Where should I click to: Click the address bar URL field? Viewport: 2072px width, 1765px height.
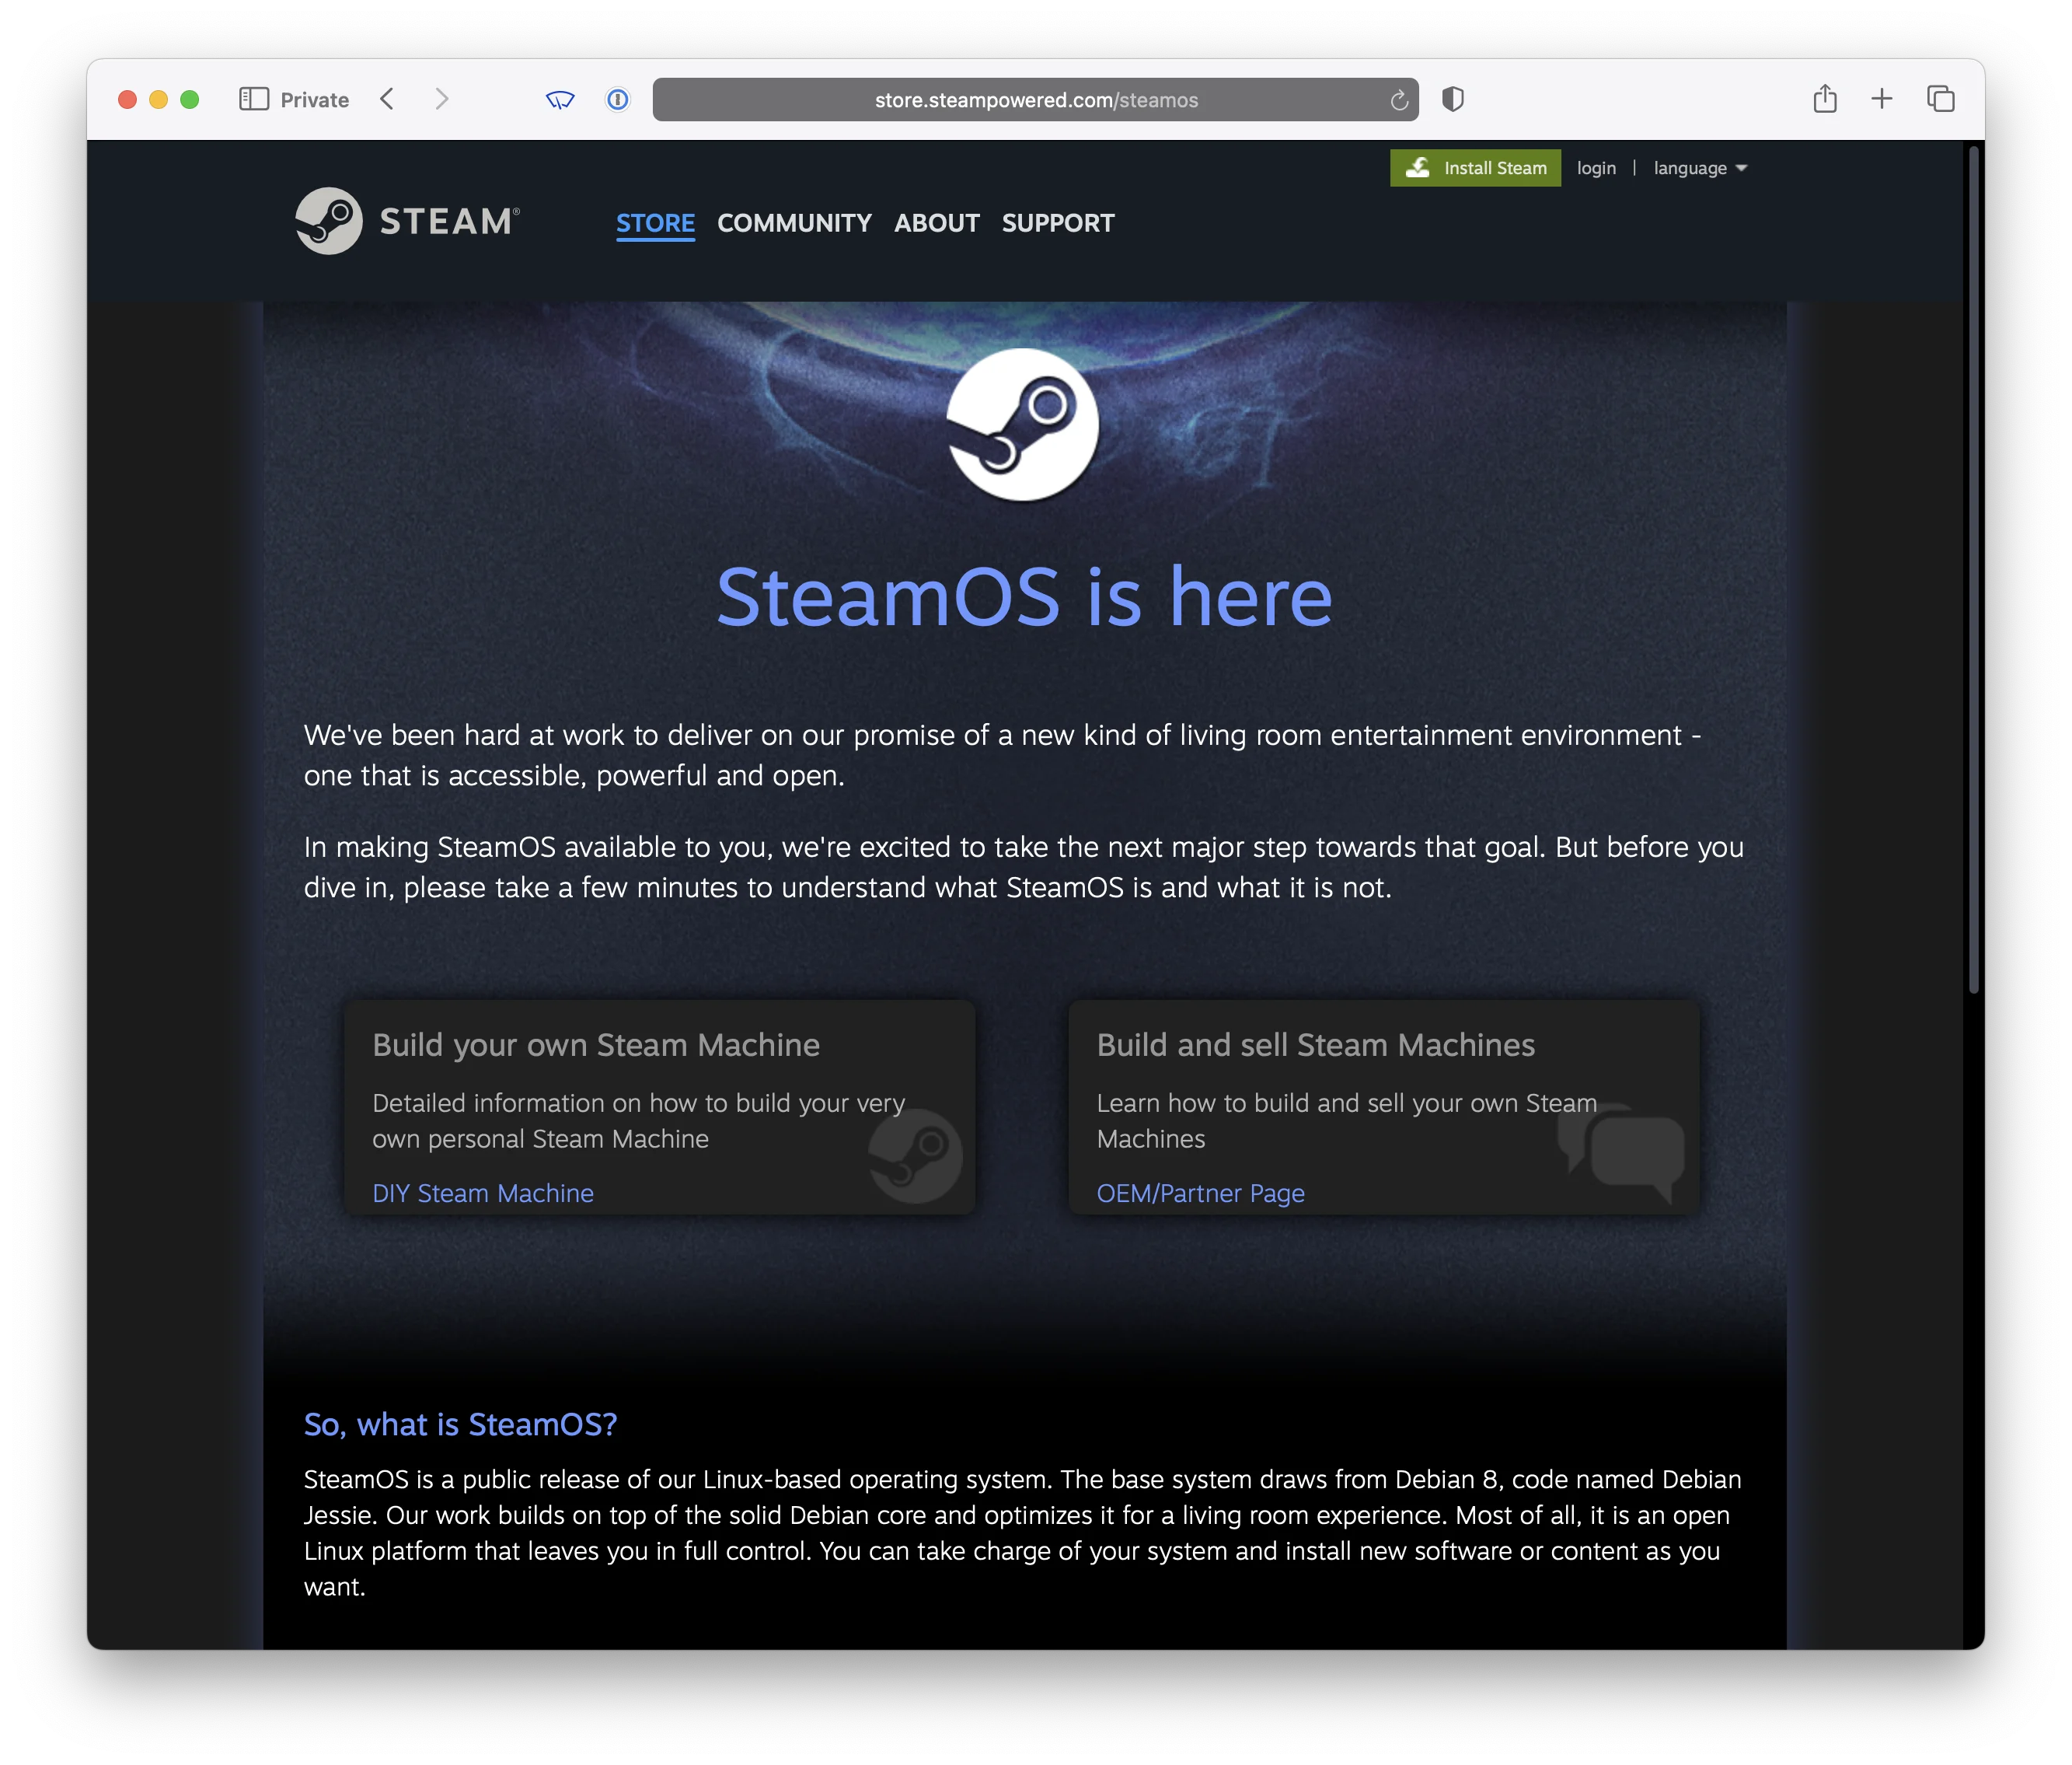[1035, 99]
